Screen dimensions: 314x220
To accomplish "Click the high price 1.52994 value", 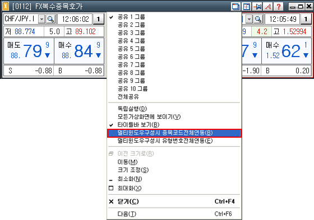I will coord(294,31).
